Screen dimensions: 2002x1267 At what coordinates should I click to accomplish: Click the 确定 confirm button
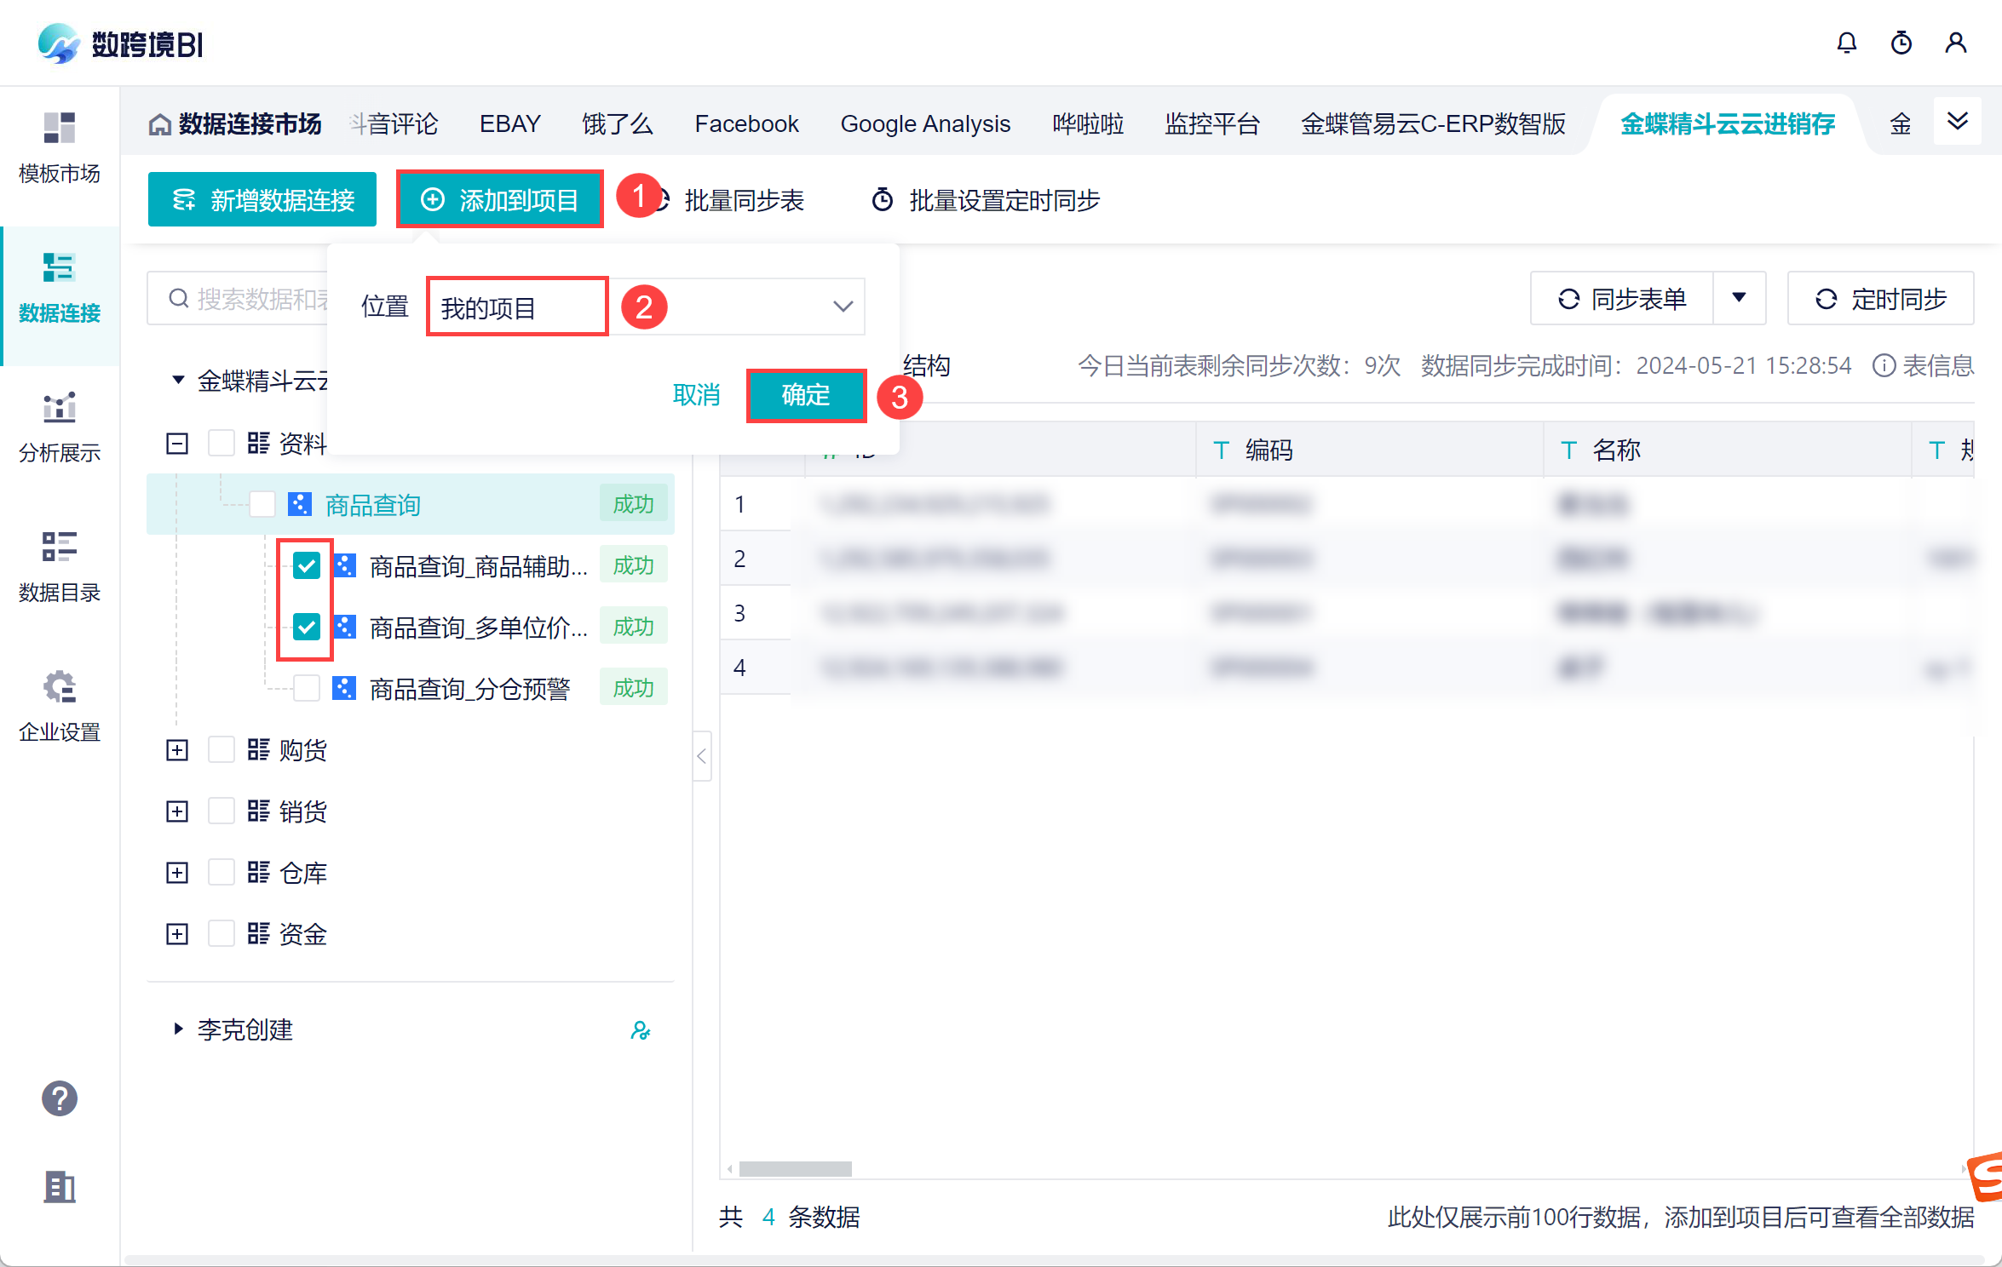click(805, 395)
